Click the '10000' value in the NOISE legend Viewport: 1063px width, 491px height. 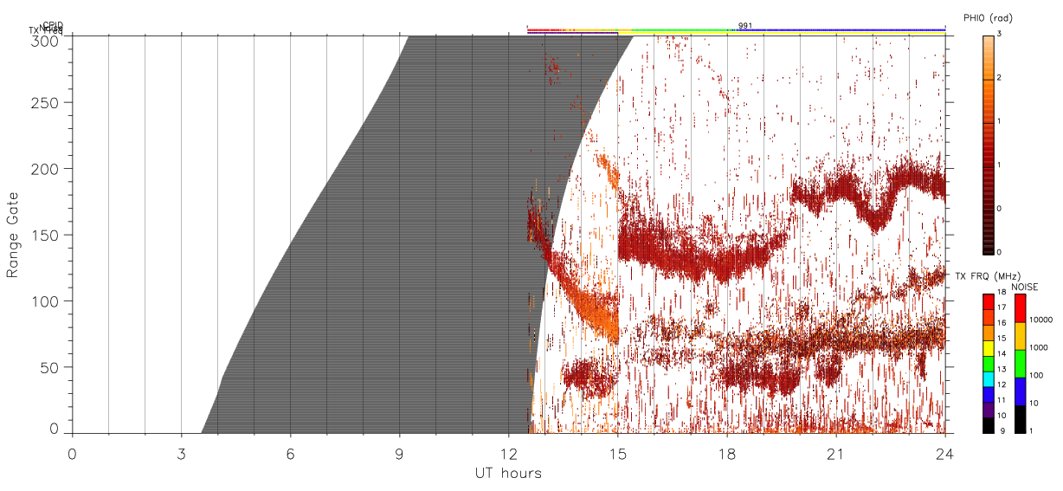[1040, 320]
